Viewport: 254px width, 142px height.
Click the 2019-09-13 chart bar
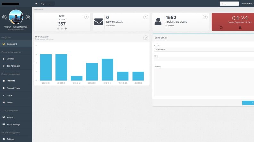(x=61, y=67)
